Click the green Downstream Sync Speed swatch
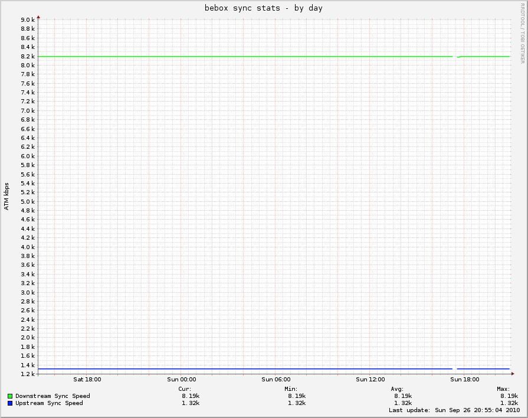The height and width of the screenshot is (418, 528). [x=10, y=396]
